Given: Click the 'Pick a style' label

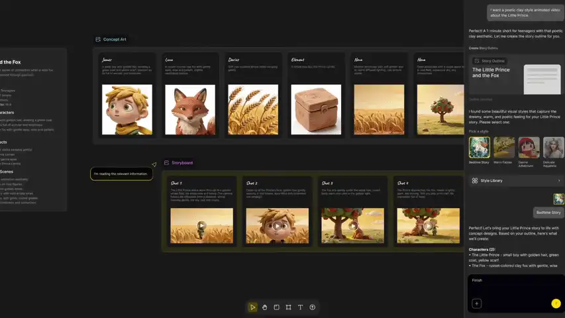Looking at the screenshot, I should pyautogui.click(x=478, y=131).
